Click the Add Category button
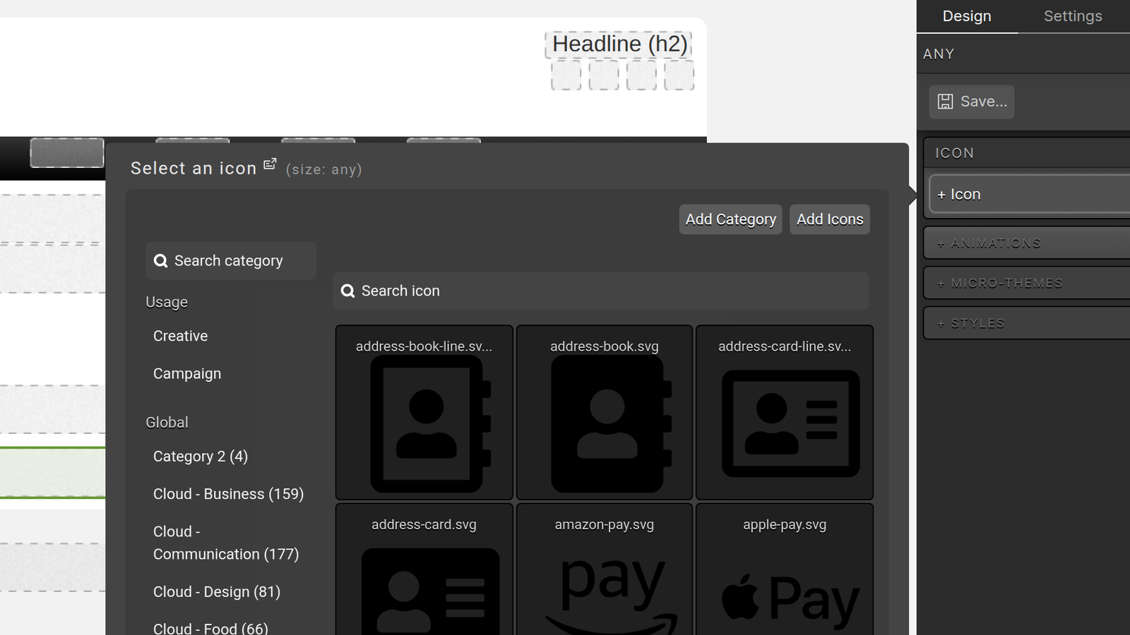This screenshot has height=635, width=1130. [730, 219]
